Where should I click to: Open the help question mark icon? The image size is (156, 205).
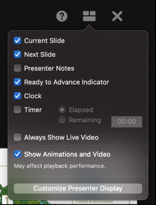[62, 16]
